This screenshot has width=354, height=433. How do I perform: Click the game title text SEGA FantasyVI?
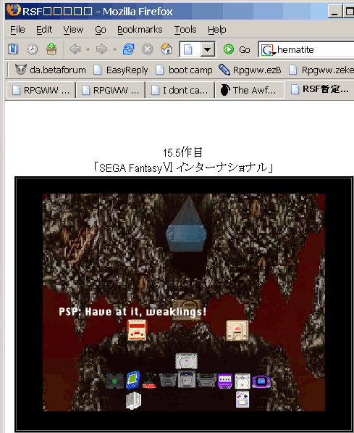(136, 168)
